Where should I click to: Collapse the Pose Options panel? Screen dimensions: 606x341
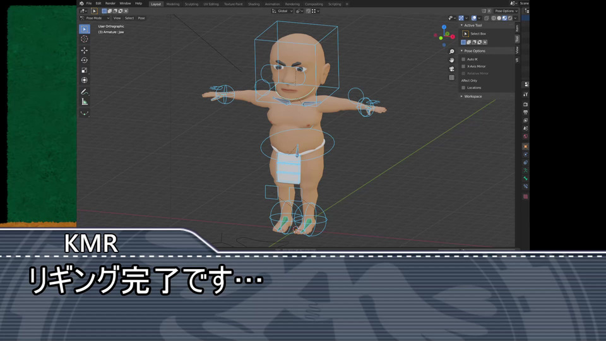click(461, 51)
